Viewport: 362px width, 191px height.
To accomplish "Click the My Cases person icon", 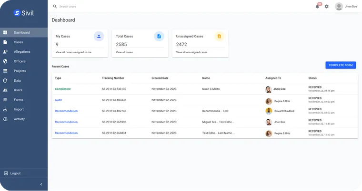I will point(99,36).
